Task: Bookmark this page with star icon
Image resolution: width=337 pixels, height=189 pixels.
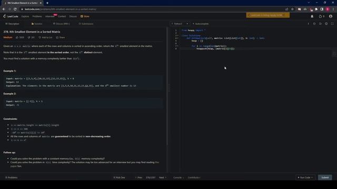Action: 292,9
